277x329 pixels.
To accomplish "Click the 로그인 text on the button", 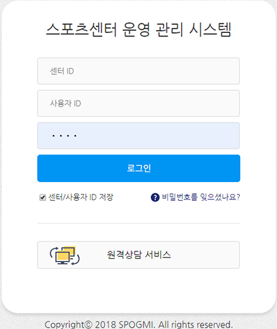I will click(x=139, y=168).
